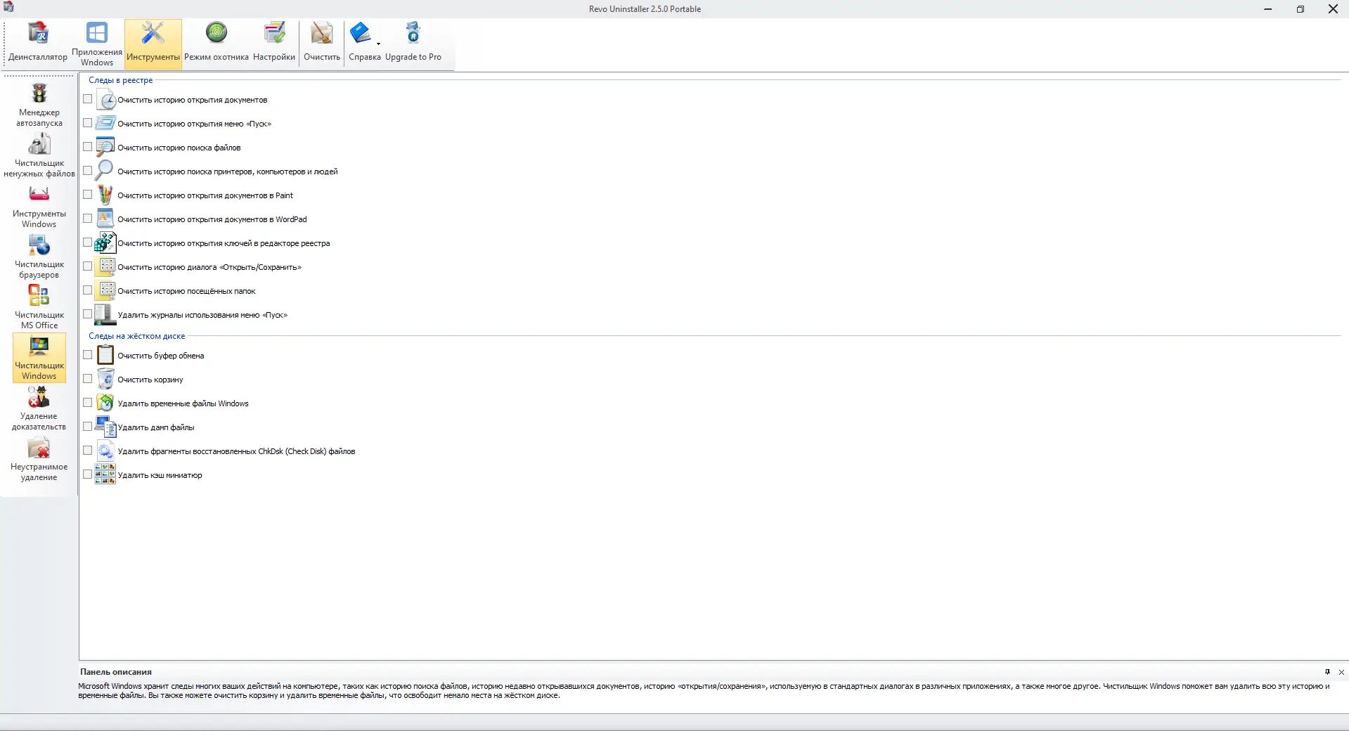1349x731 pixels.
Task: Check 'Удалить журналы использования меню «Пуск»'
Action: 88,314
